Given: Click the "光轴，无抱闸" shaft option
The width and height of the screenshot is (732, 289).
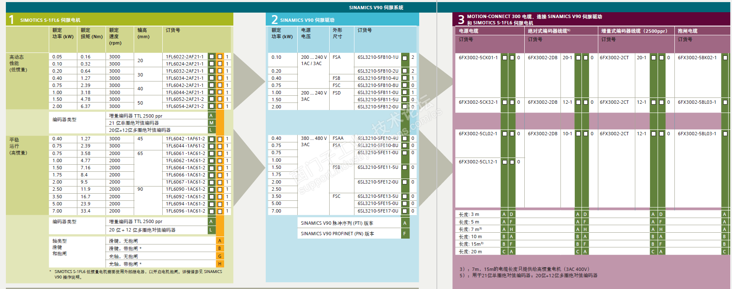Looking at the screenshot, I should 123,257.
